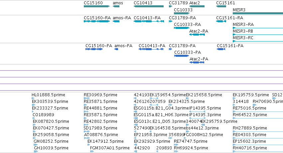
Task: Select the Atac2-PA protein label
Action: pos(199,59)
